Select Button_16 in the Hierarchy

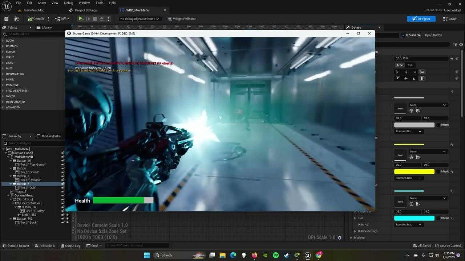pos(24,161)
